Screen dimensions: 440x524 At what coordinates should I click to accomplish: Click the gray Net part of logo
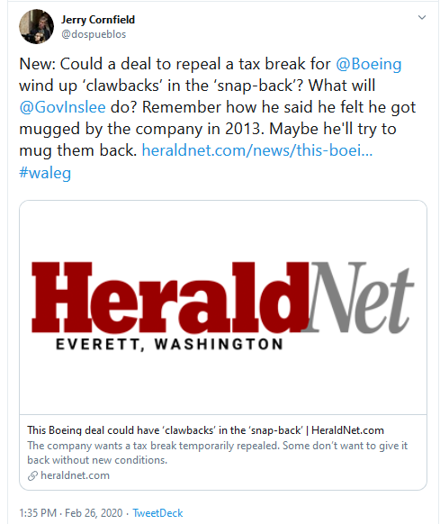[x=358, y=297]
